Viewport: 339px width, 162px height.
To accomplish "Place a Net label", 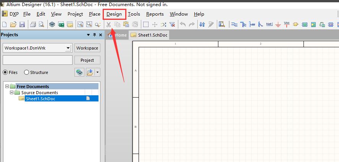I will [270, 24].
